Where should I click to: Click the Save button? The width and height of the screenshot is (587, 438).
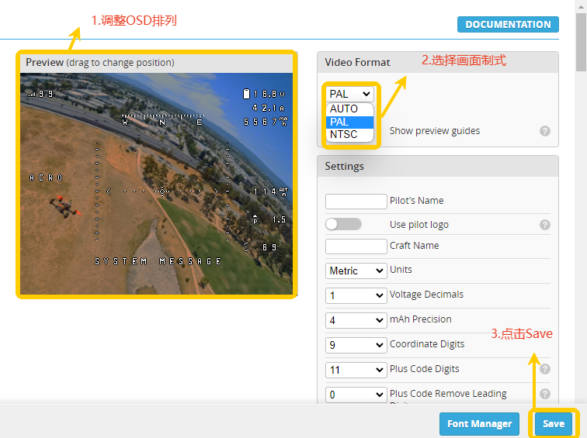click(x=554, y=423)
